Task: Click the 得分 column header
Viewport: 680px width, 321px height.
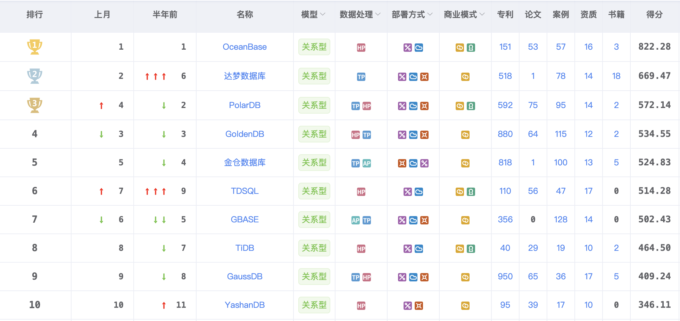Action: pos(654,15)
